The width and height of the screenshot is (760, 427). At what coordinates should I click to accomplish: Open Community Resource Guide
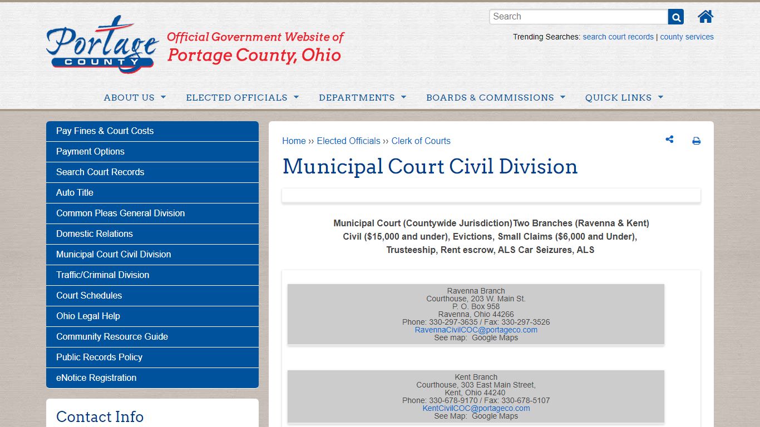point(152,337)
